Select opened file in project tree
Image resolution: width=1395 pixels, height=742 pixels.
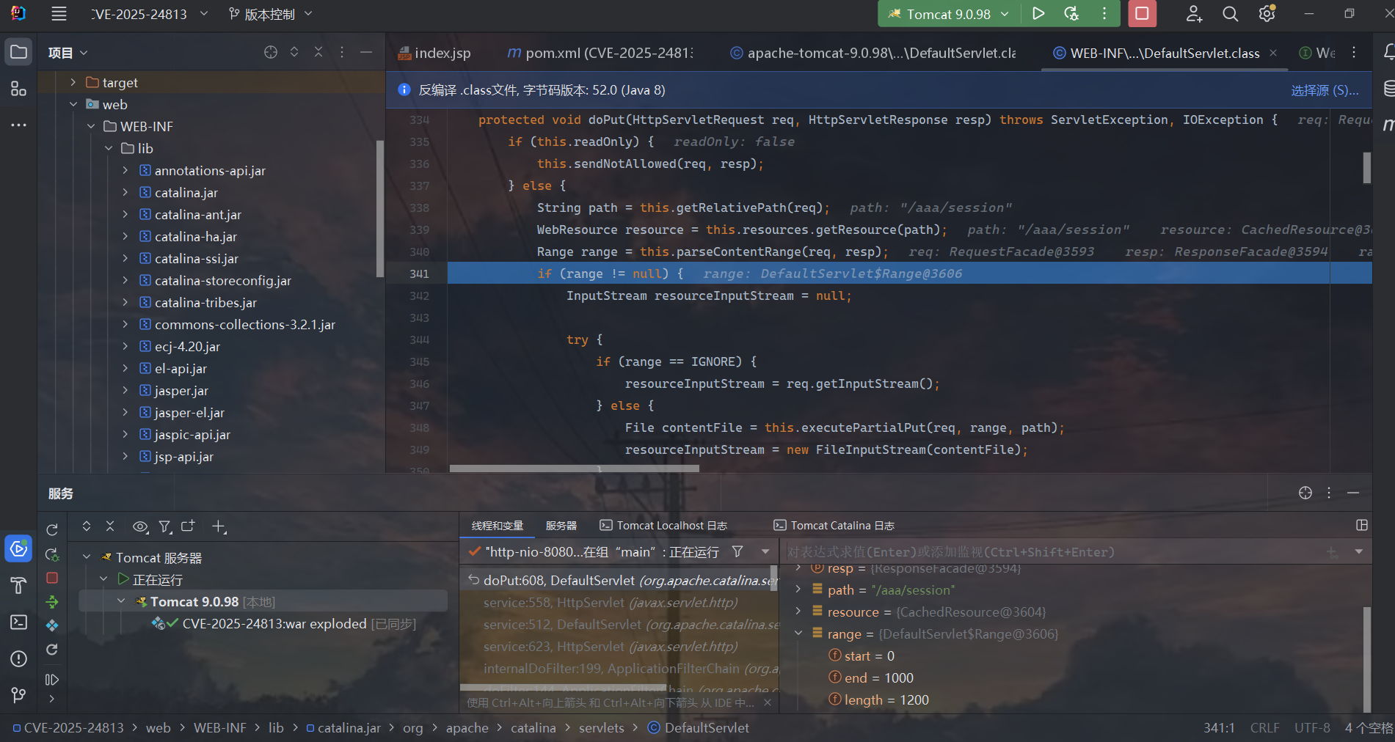271,52
